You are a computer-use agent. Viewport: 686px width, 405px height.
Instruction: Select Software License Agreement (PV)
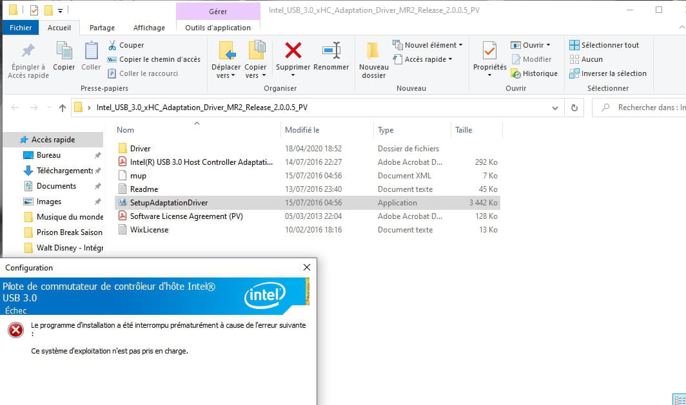click(186, 216)
